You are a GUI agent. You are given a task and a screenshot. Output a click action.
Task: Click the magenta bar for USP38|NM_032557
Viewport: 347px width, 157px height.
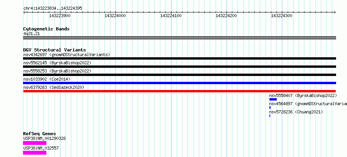point(35,153)
